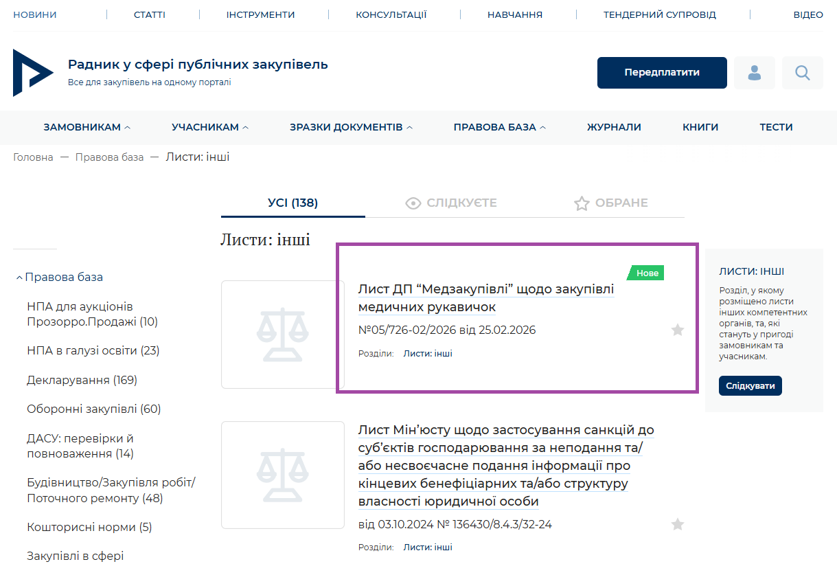Screen dimensions: 837x564
Task: Star the Медзакупівлі letter as favorite
Action: [677, 330]
